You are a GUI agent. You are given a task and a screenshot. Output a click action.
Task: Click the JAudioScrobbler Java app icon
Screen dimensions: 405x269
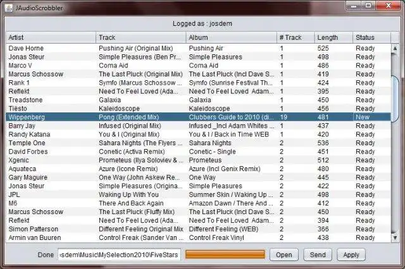coord(9,8)
